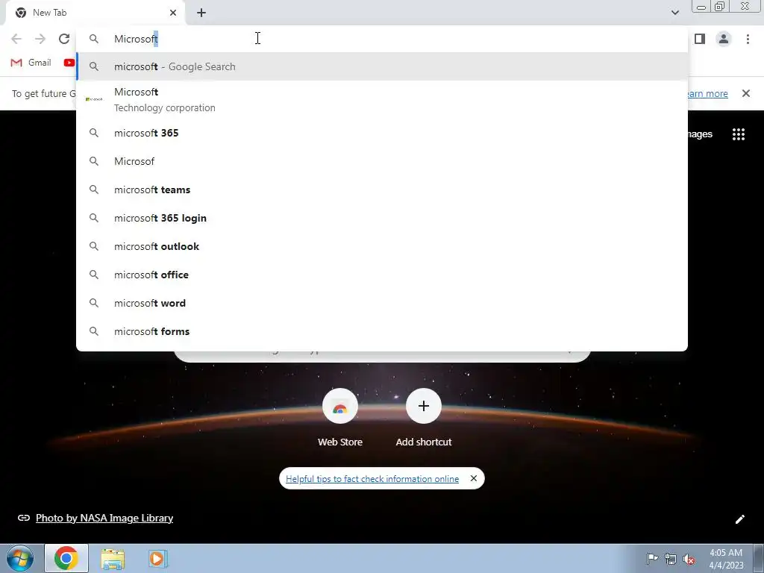Select the 'microsoft word' suggestion
This screenshot has height=573, width=764.
pos(382,303)
